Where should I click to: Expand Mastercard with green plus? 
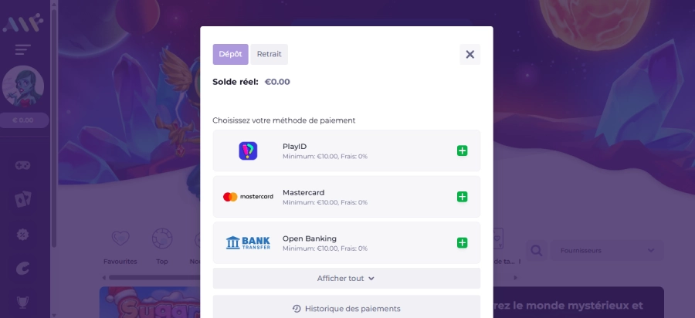pyautogui.click(x=462, y=197)
